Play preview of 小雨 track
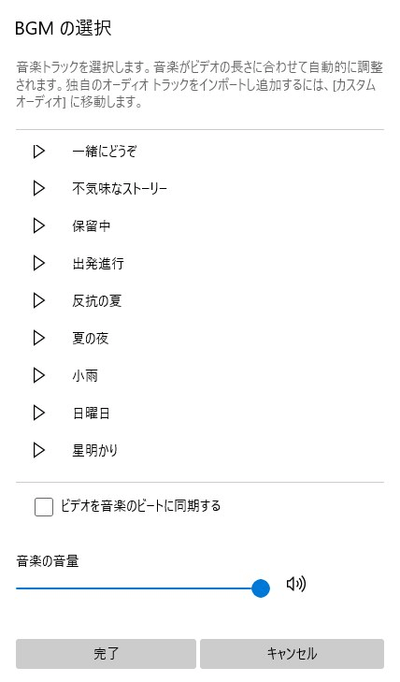Viewport: 400px width, 682px height. pyautogui.click(x=39, y=375)
